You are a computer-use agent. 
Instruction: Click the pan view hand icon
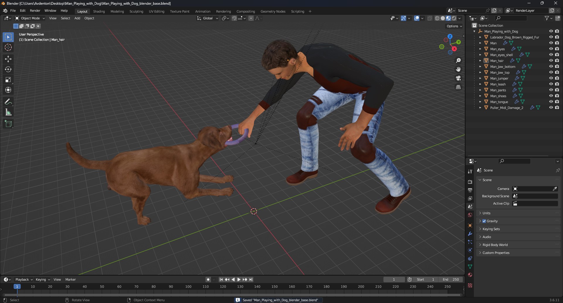pos(458,69)
